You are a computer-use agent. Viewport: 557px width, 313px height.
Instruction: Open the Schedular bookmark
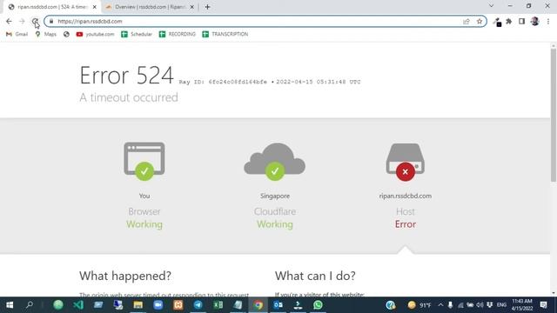pos(137,34)
